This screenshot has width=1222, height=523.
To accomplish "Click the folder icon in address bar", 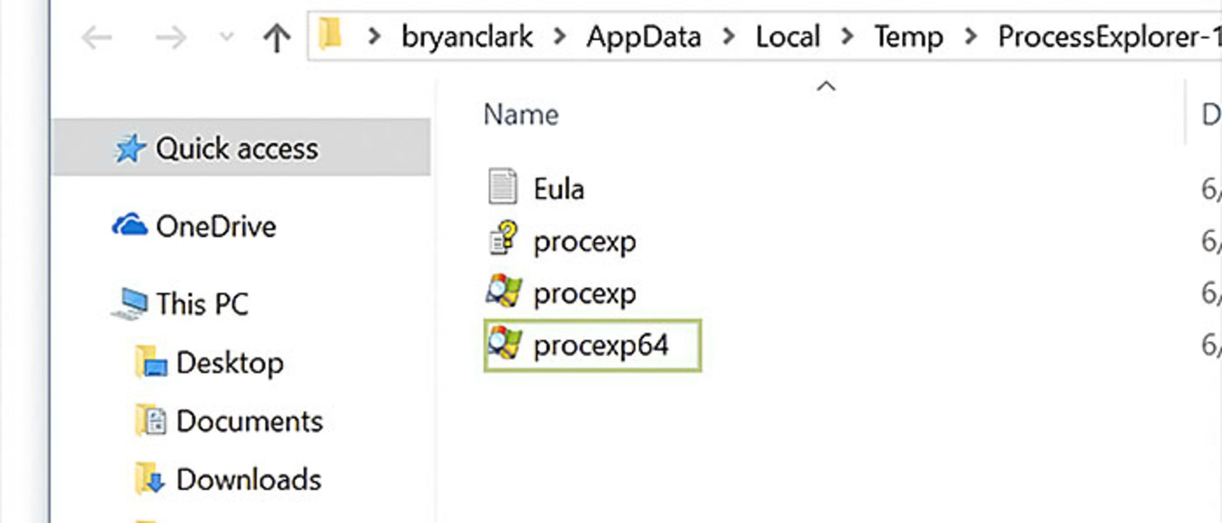I will [330, 34].
